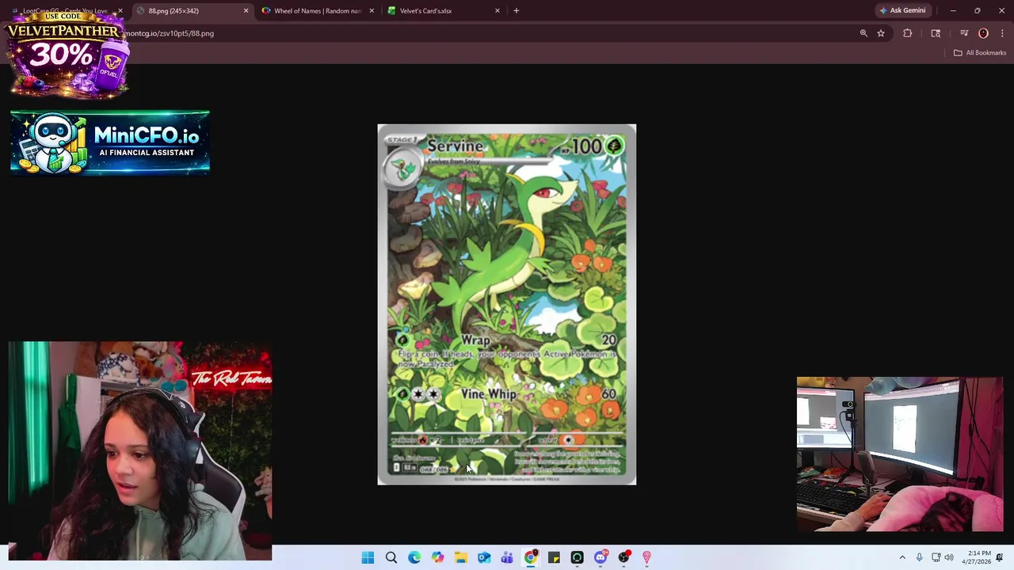This screenshot has height=570, width=1014.
Task: Open the pink pin app taskbar icon
Action: (647, 557)
